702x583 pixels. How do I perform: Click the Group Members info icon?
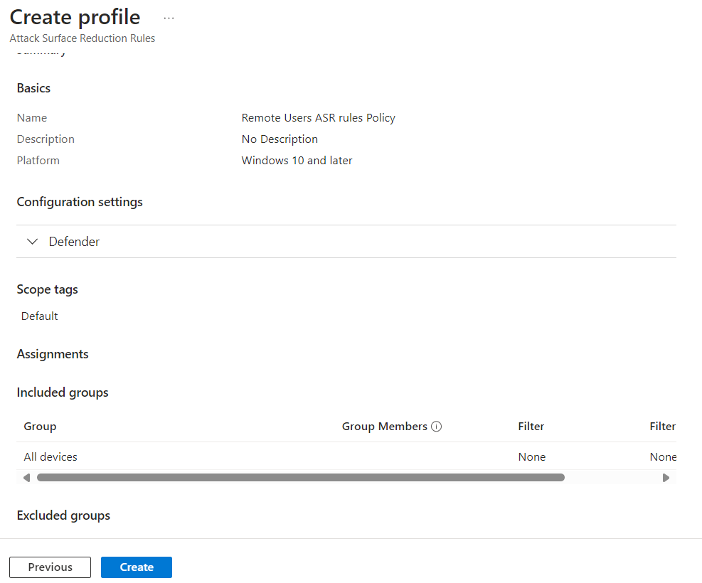click(x=437, y=427)
